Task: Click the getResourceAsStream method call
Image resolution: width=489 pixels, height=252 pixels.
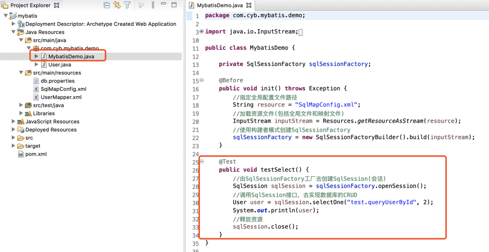Action: 390,121
